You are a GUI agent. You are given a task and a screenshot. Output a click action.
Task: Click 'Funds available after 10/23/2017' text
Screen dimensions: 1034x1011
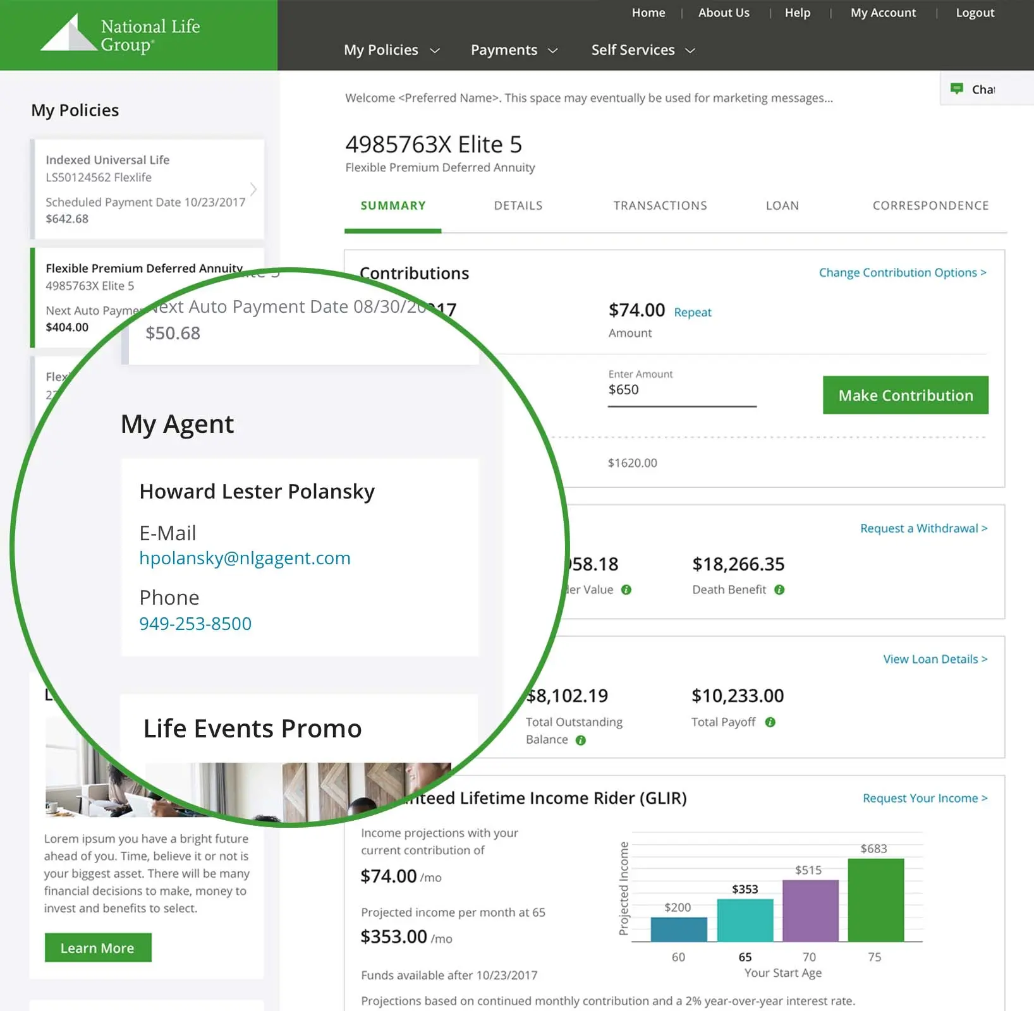click(x=449, y=975)
